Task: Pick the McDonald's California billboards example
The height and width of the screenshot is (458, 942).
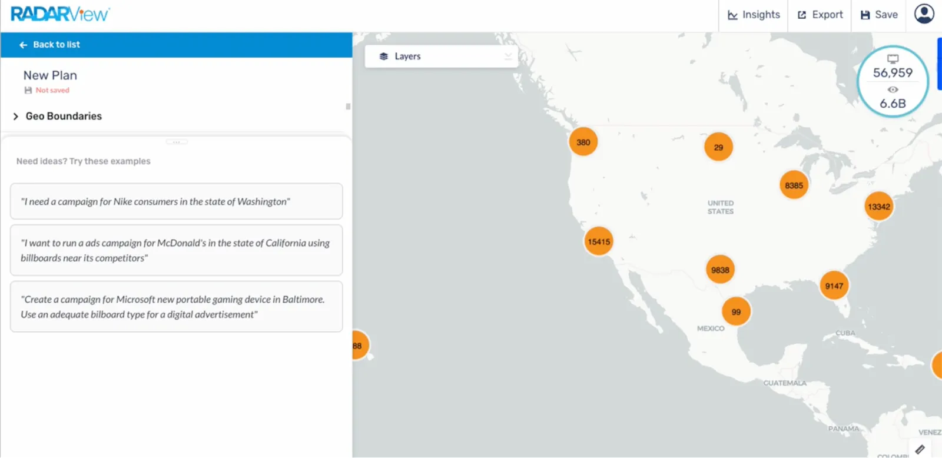Action: [x=176, y=250]
